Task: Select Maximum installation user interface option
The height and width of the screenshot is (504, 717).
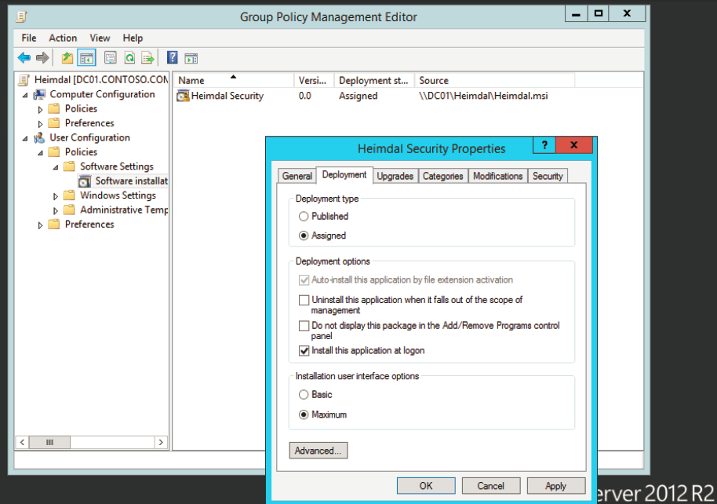Action: tap(304, 415)
